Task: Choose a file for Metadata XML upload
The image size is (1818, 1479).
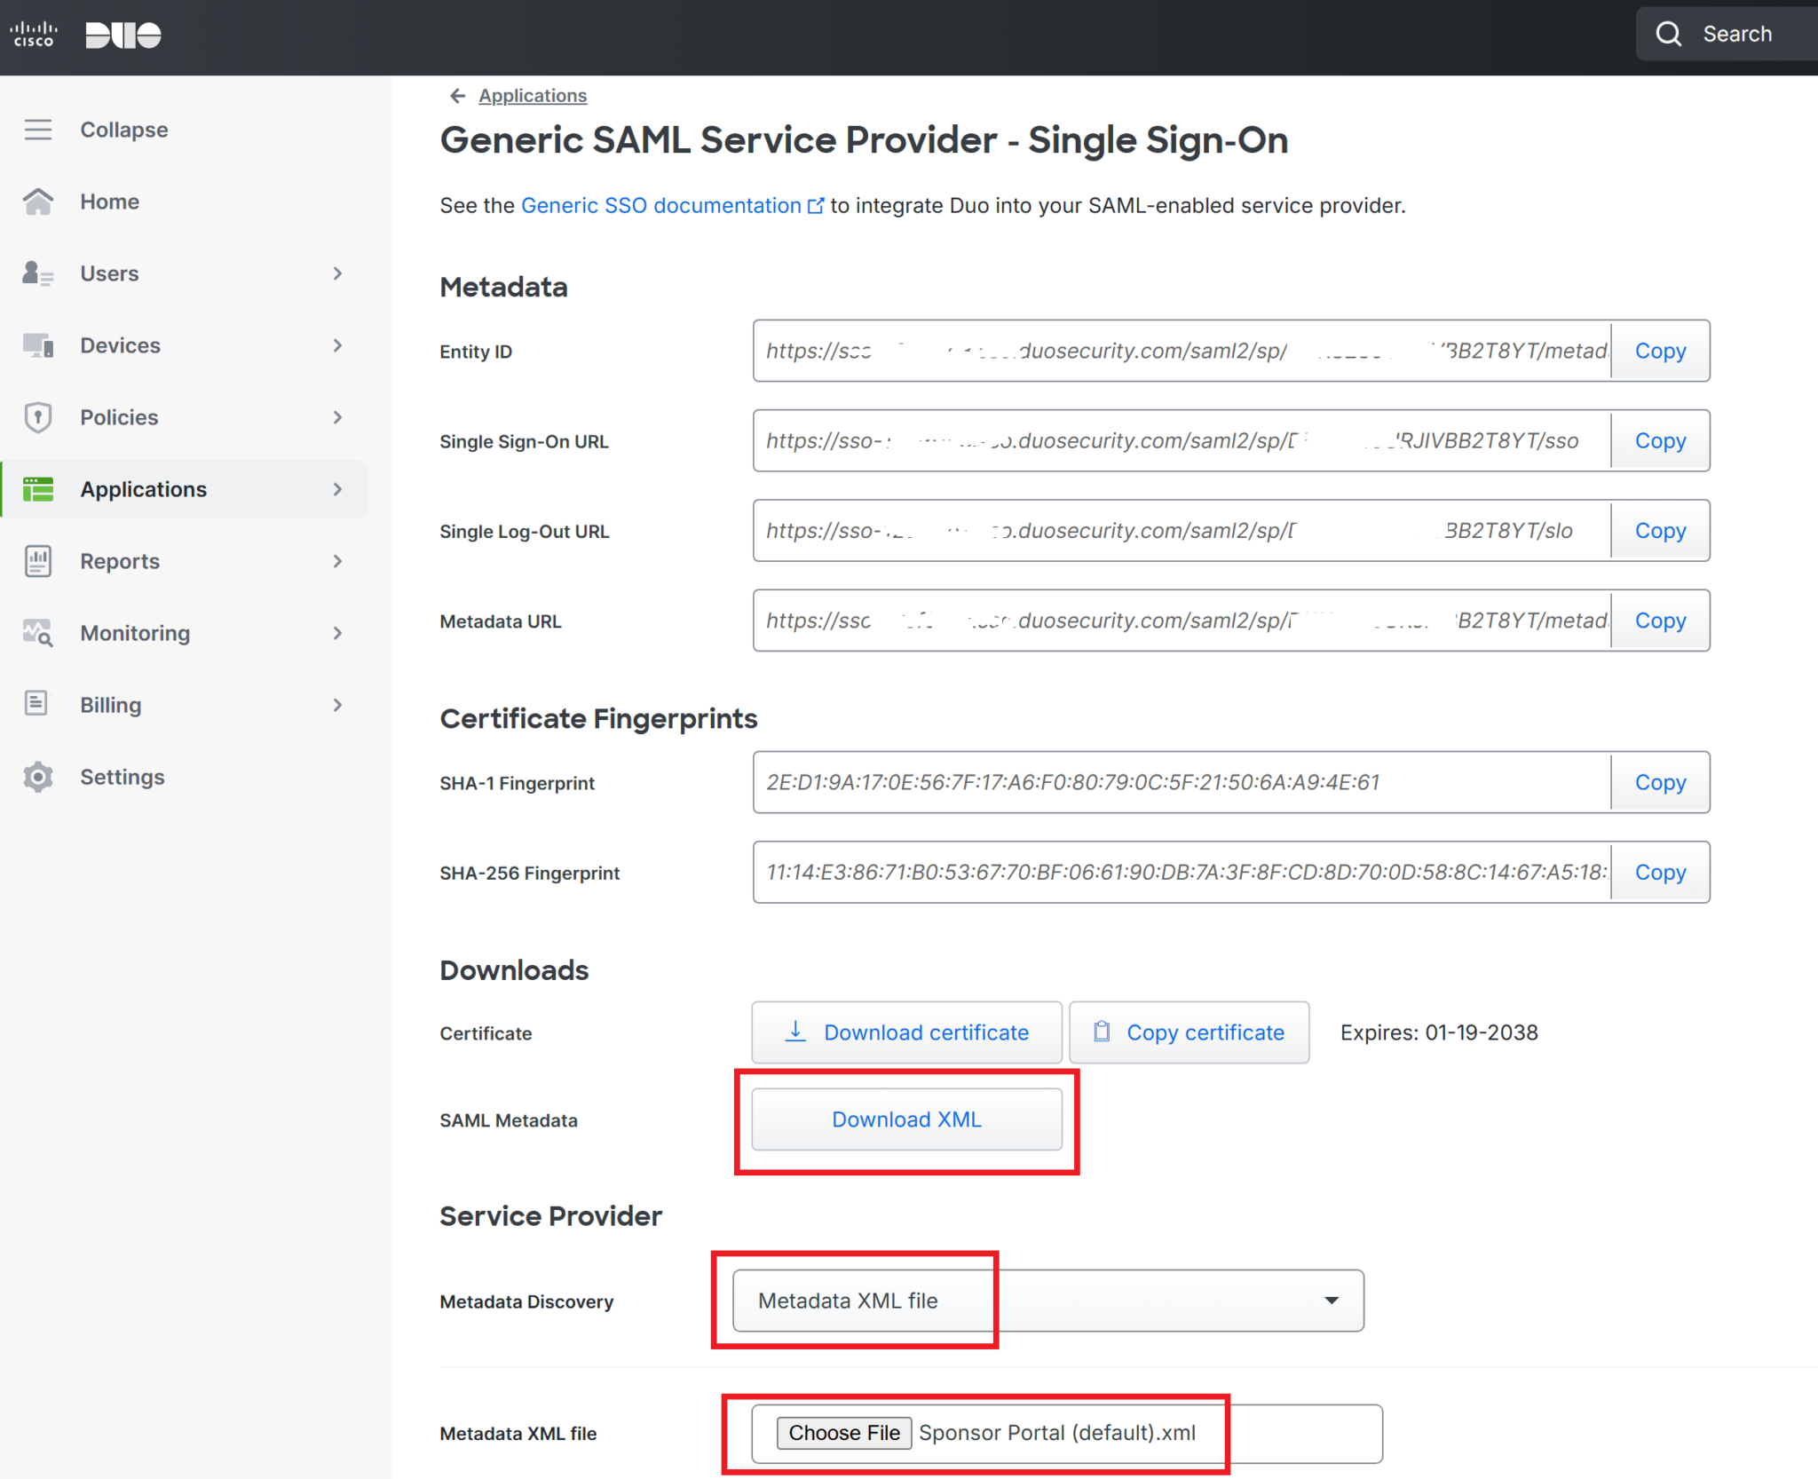Action: point(843,1432)
